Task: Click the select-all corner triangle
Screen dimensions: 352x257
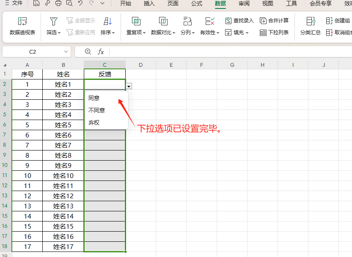Action: 5,65
